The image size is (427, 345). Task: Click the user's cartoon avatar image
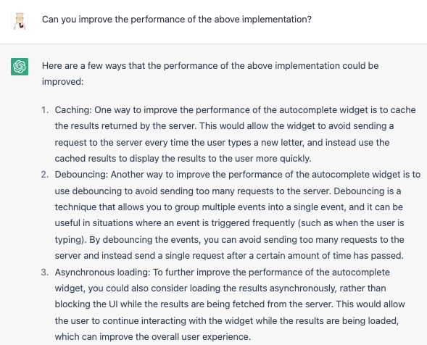coord(20,21)
